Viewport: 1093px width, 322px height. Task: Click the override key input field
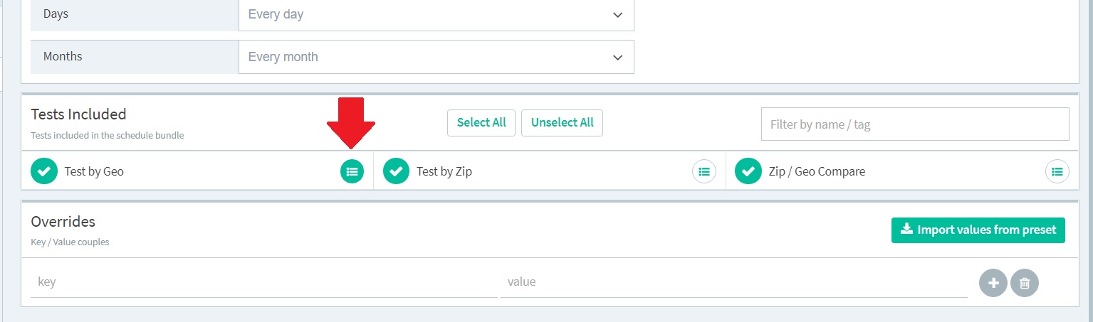click(x=263, y=282)
